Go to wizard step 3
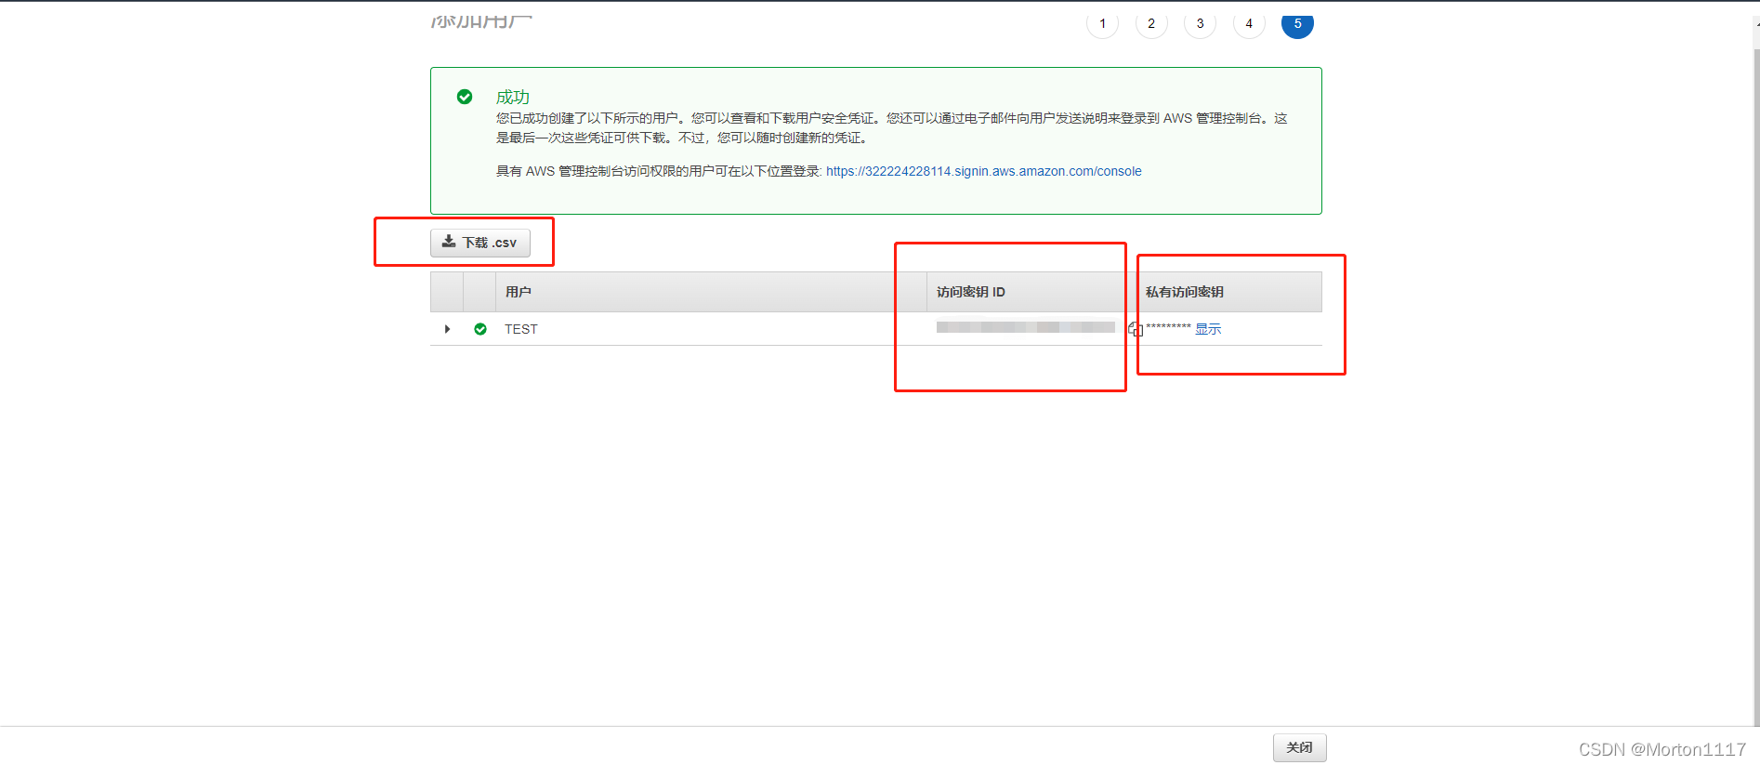Image resolution: width=1760 pixels, height=765 pixels. click(x=1201, y=23)
